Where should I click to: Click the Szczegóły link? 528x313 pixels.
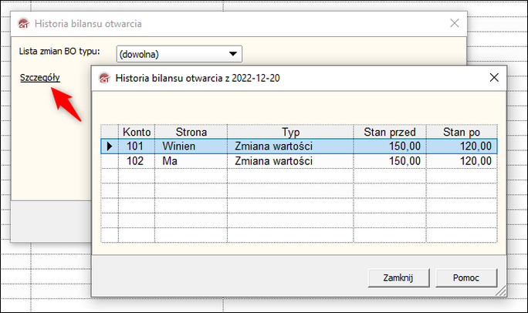[39, 78]
